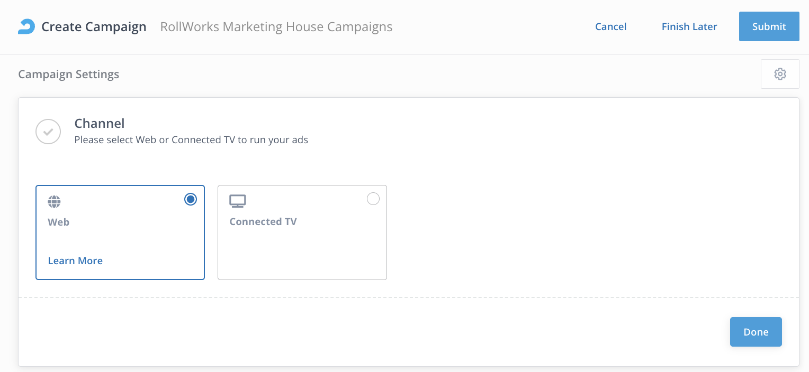Open the Learn More link for Web
The height and width of the screenshot is (372, 809).
pyautogui.click(x=75, y=261)
